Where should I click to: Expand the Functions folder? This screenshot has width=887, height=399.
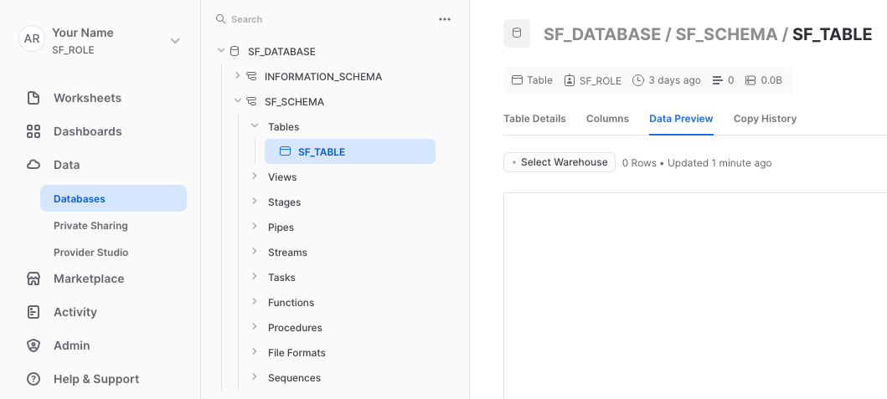[x=255, y=302]
